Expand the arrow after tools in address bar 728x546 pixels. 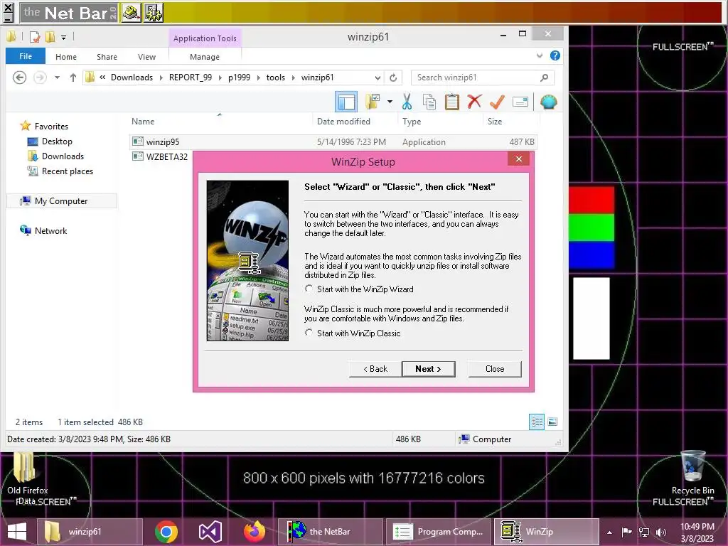tap(294, 77)
